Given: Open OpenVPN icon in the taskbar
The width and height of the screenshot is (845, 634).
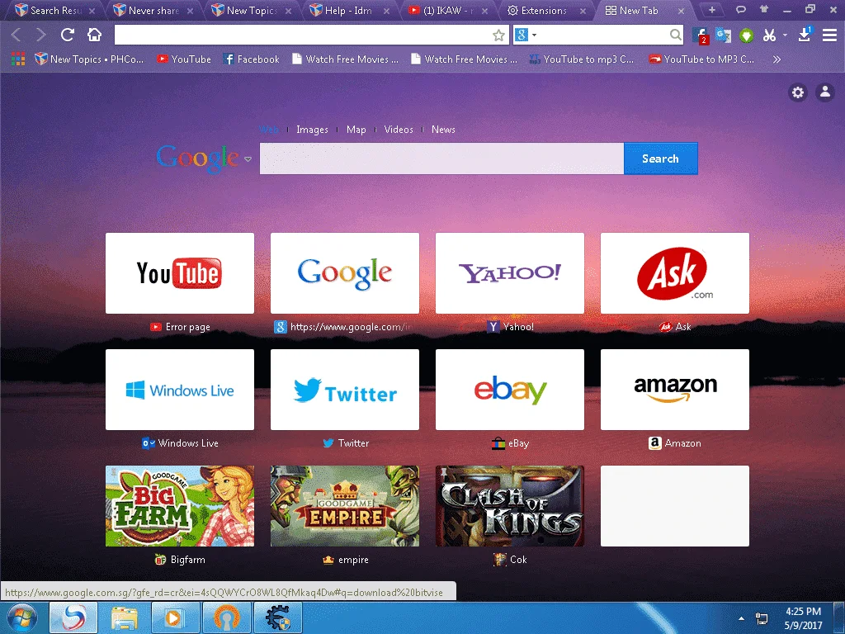Looking at the screenshot, I should point(226,618).
